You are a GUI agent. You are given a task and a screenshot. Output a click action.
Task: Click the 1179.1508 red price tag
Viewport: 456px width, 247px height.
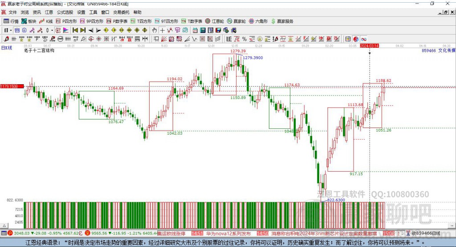(x=12, y=86)
